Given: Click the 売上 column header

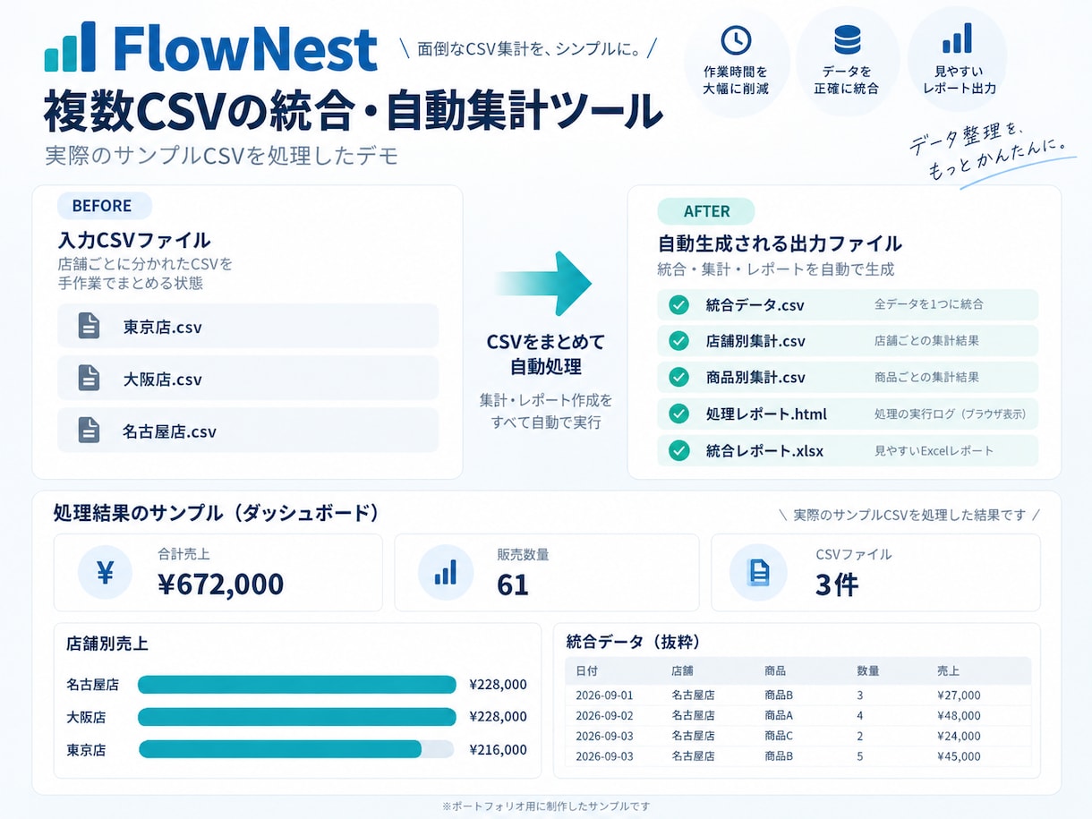Looking at the screenshot, I should [948, 670].
